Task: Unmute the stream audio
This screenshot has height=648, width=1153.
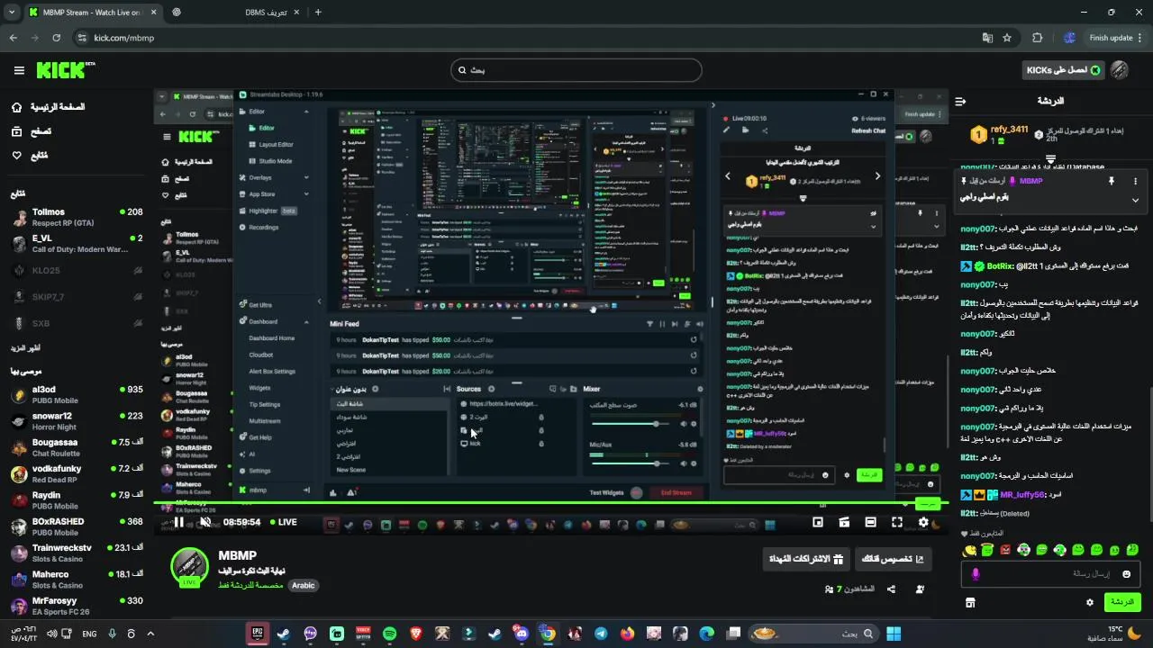Action: pyautogui.click(x=205, y=522)
